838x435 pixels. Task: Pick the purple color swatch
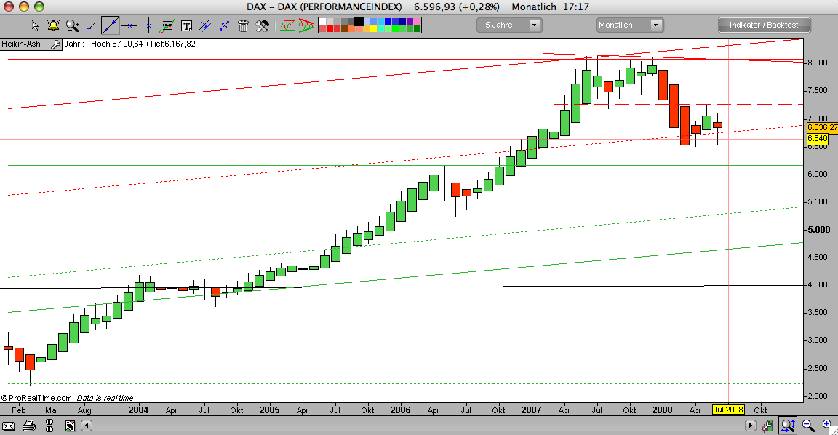410,21
